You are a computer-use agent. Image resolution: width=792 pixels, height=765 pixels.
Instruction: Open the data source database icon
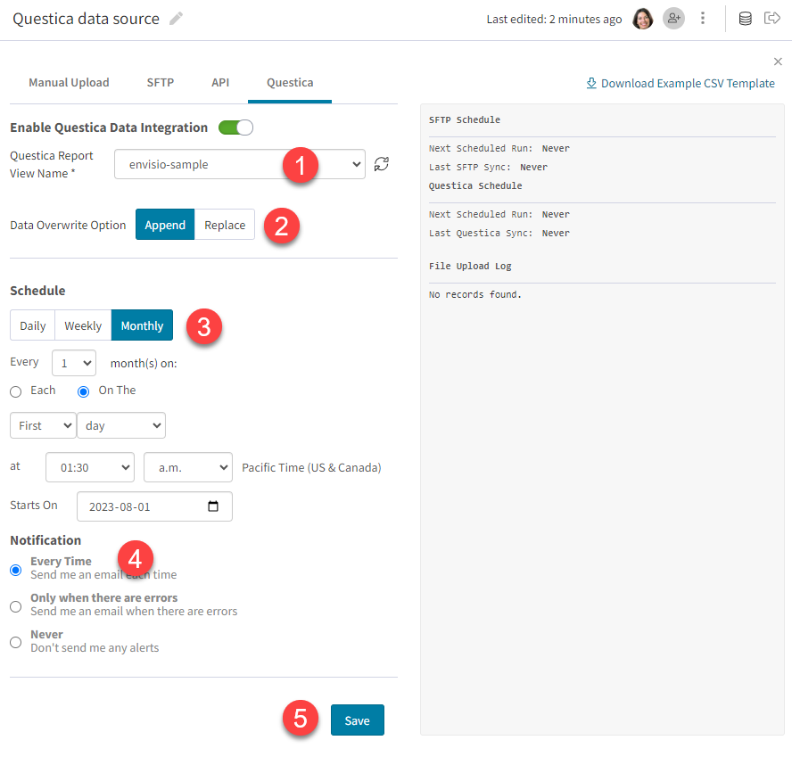point(745,18)
